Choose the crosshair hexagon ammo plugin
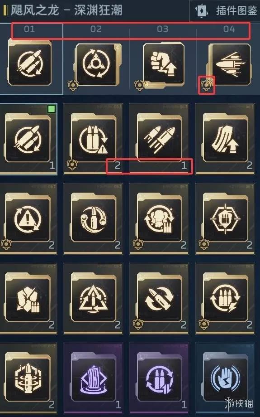260x417 pixels. 225,218
